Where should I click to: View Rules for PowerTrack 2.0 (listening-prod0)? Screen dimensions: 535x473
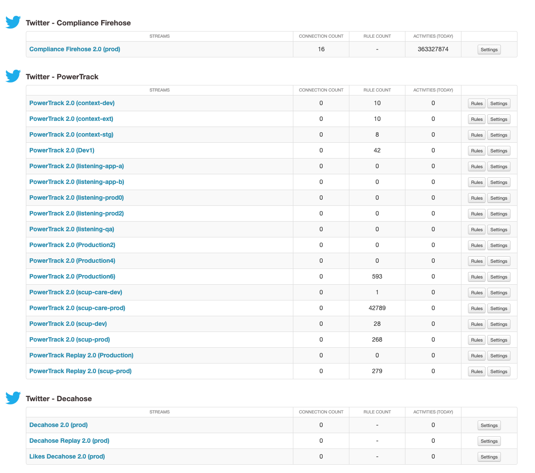pos(477,198)
